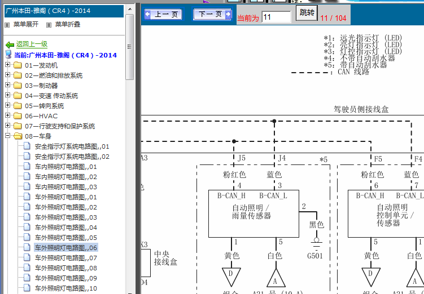Open 车外照明灯电路图,,04
The image size is (424, 294).
pyautogui.click(x=65, y=228)
